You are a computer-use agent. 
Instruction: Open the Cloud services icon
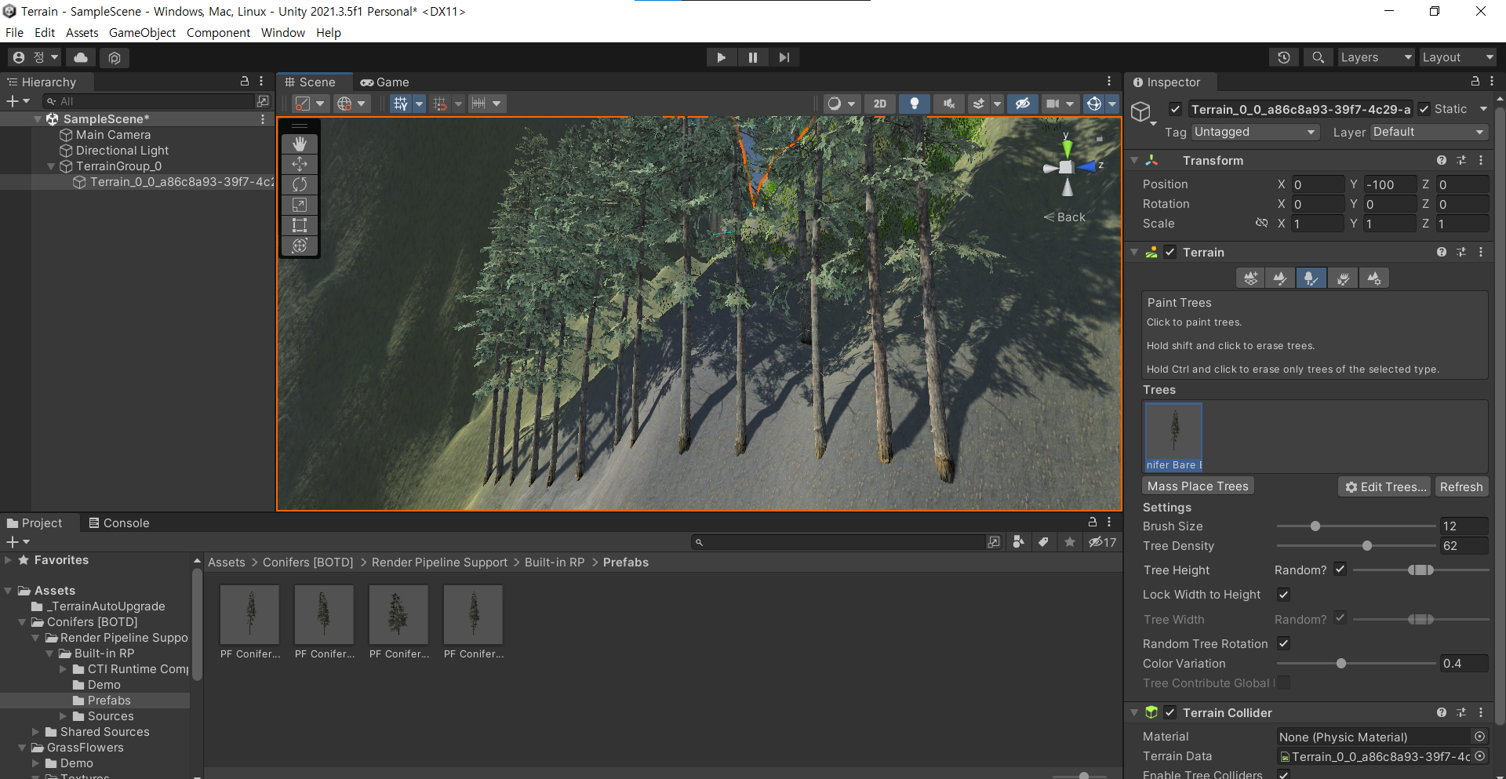click(81, 57)
